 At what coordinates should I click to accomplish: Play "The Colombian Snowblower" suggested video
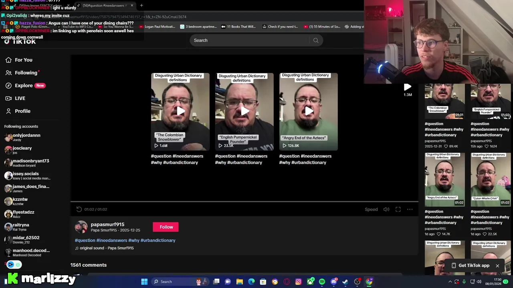pos(180,112)
